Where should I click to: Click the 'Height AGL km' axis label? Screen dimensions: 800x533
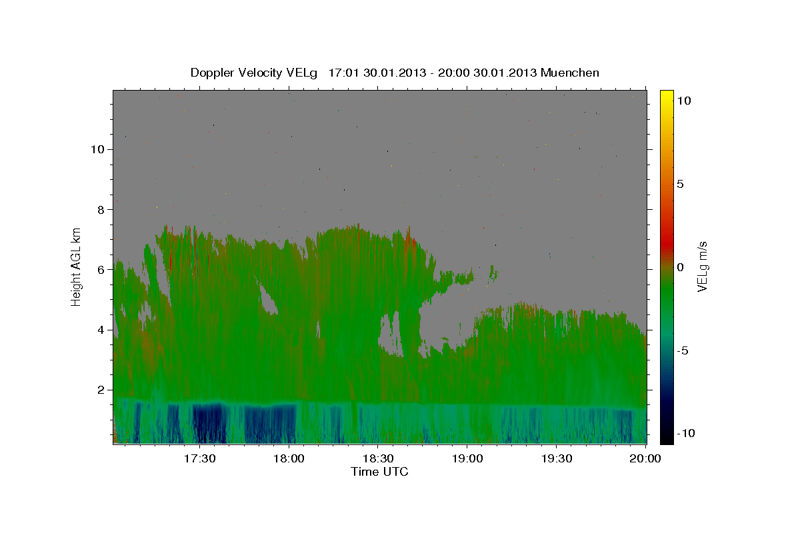click(76, 266)
